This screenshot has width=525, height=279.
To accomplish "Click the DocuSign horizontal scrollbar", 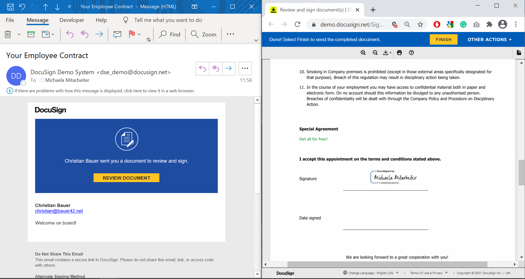I will pyautogui.click(x=387, y=264).
